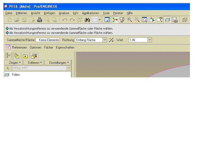Click the Orient mode magnifier icon
Screen dimensions: 214x160
(x=122, y=20)
